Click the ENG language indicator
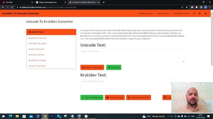 (193, 116)
